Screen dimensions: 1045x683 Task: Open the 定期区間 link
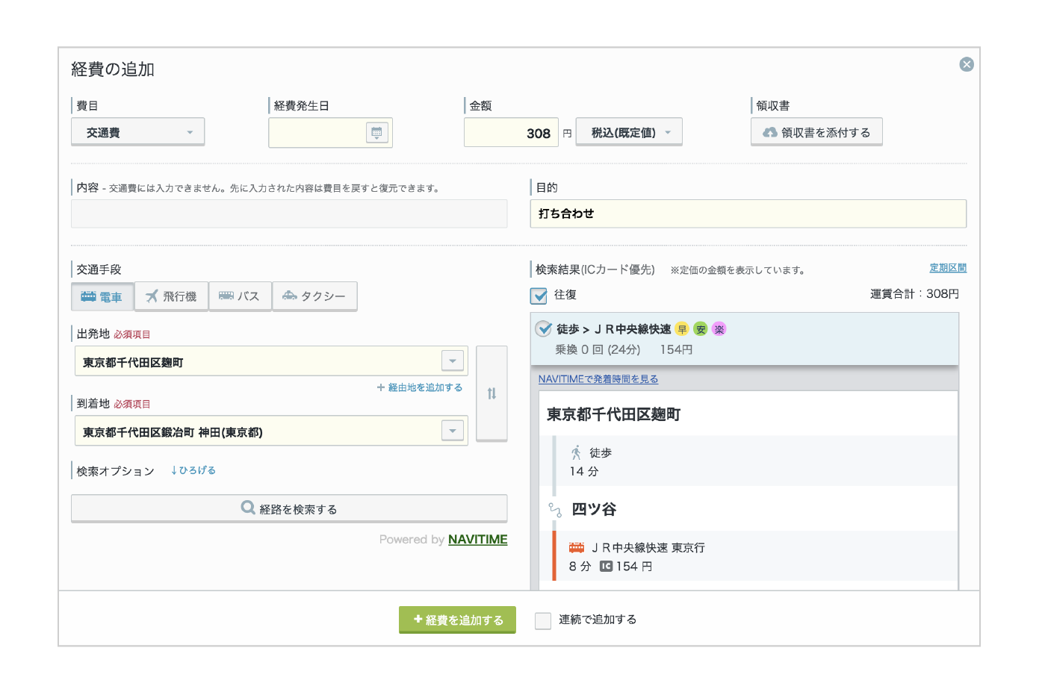click(947, 268)
